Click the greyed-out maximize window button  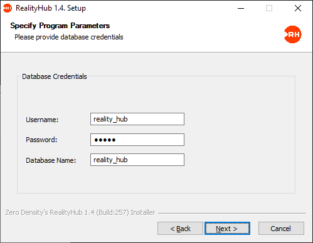[269, 8]
